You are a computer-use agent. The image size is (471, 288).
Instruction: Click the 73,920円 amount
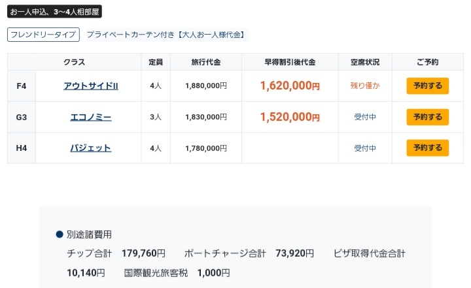coord(294,253)
